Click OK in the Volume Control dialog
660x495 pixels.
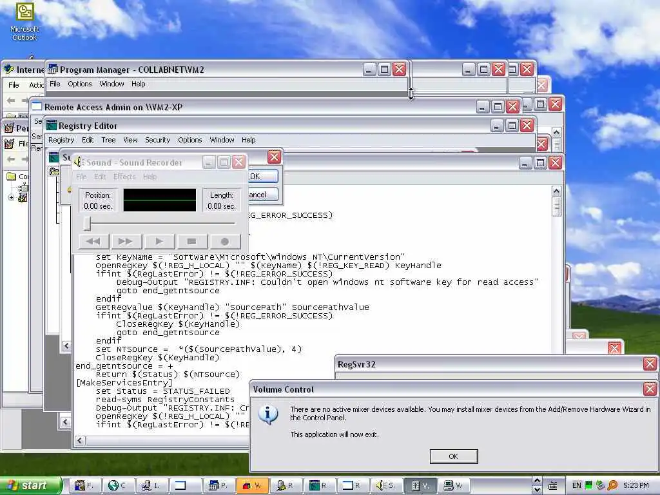pos(453,456)
